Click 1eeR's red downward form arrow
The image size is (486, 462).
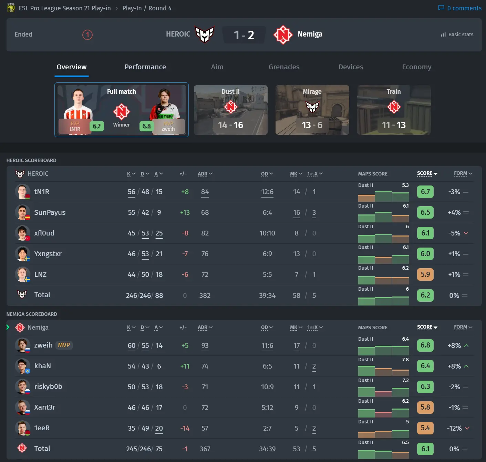click(x=467, y=428)
